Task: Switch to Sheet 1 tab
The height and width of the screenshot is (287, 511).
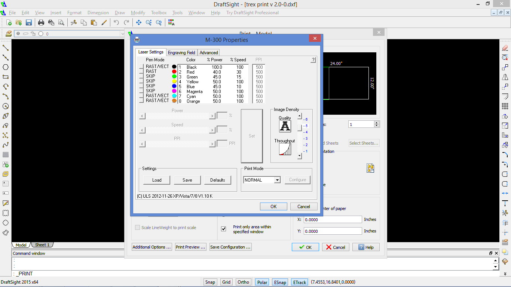Action: click(42, 245)
